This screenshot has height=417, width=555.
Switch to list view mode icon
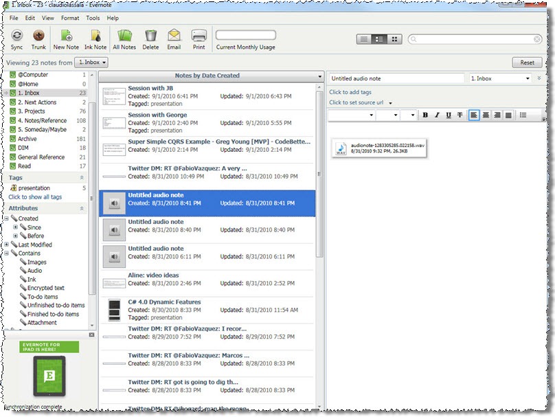pyautogui.click(x=363, y=39)
